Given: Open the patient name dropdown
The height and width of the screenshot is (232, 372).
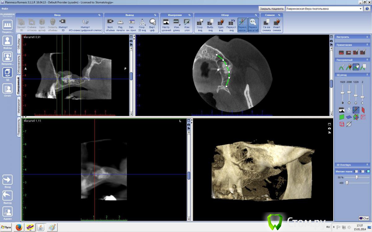Looking at the screenshot, I should coord(361,9).
